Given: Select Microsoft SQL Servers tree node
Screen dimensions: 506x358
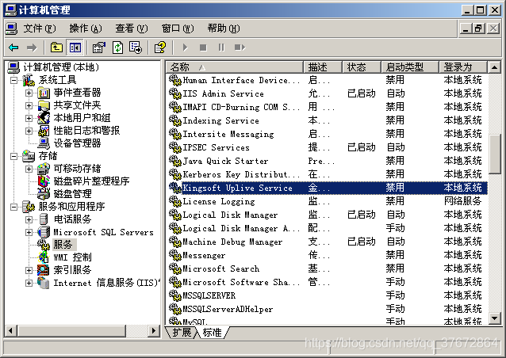Looking at the screenshot, I should pyautogui.click(x=103, y=232).
